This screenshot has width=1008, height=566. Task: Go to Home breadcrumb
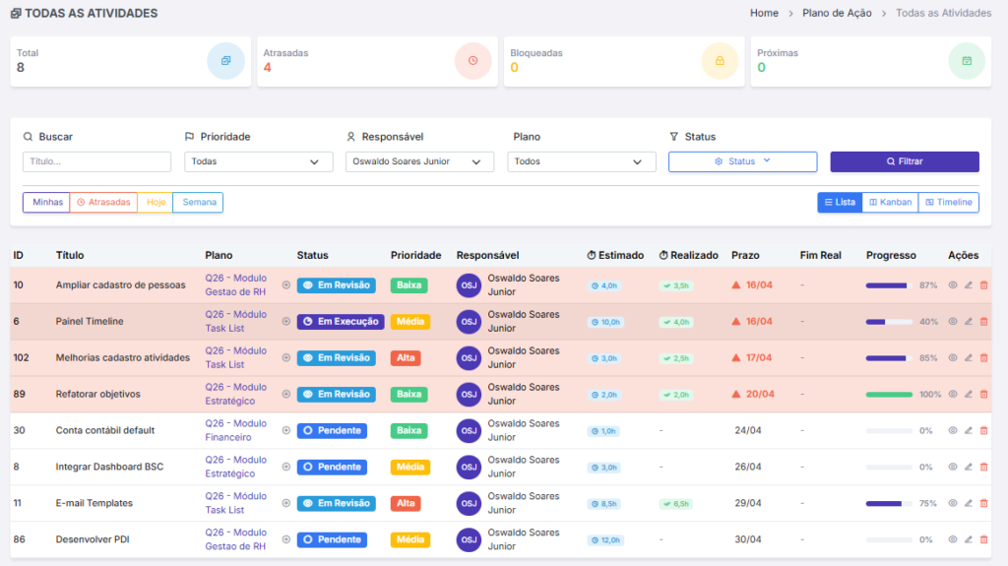[764, 13]
